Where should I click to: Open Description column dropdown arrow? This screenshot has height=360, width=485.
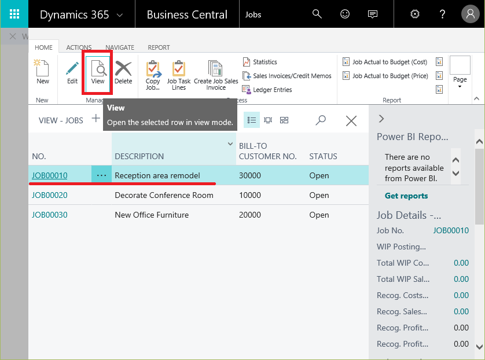[x=230, y=144]
